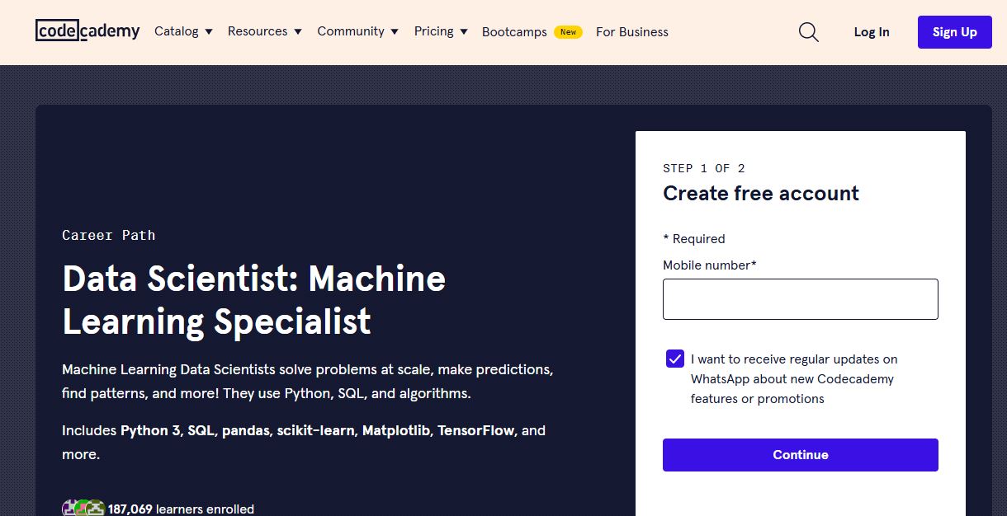This screenshot has width=1007, height=516.
Task: Click the Create free account heading
Action: [x=760, y=194]
